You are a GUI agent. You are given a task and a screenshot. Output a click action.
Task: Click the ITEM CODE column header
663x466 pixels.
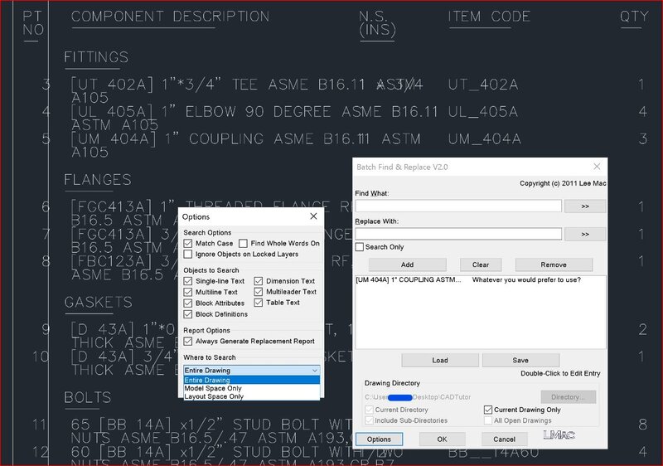489,17
